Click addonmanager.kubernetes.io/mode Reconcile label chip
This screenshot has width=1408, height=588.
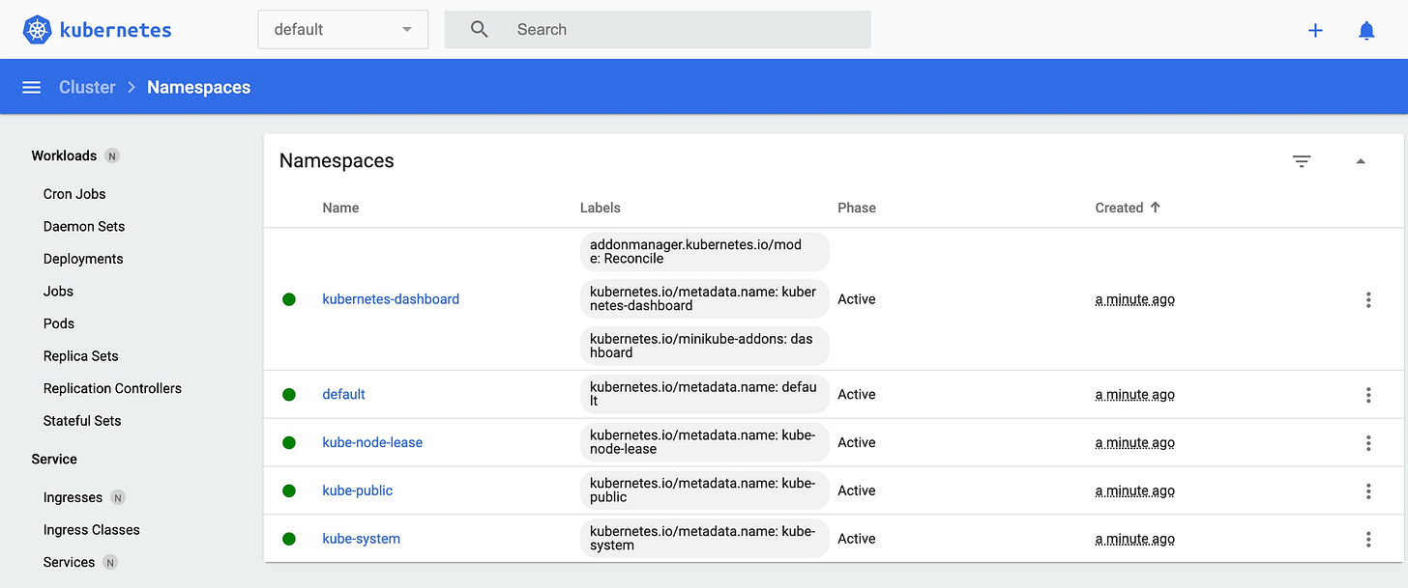click(x=705, y=251)
